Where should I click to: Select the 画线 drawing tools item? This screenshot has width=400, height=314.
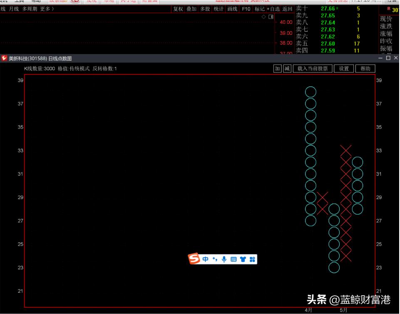[x=232, y=9]
